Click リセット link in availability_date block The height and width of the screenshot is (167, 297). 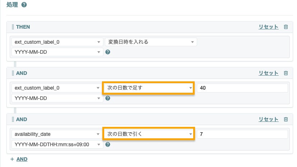pyautogui.click(x=268, y=119)
